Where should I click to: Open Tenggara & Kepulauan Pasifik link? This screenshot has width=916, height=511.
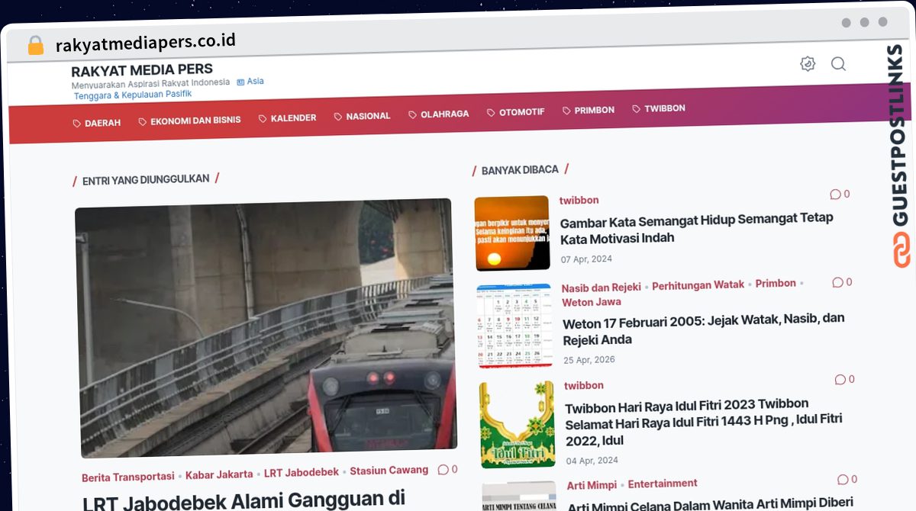(x=133, y=95)
